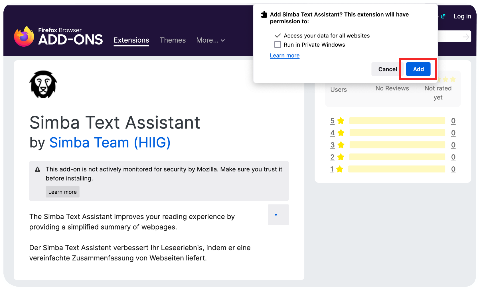Image resolution: width=480 pixels, height=290 pixels.
Task: Click the Not rated yet label
Action: 438,93
